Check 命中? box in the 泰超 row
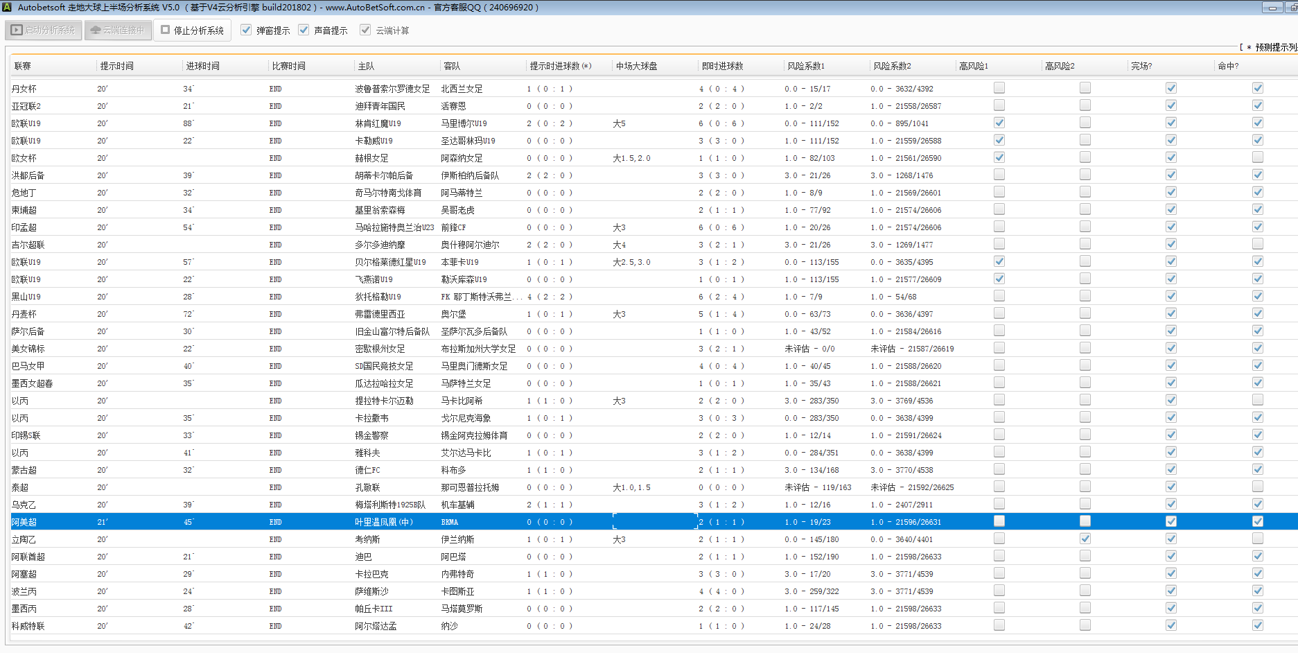 1257,487
